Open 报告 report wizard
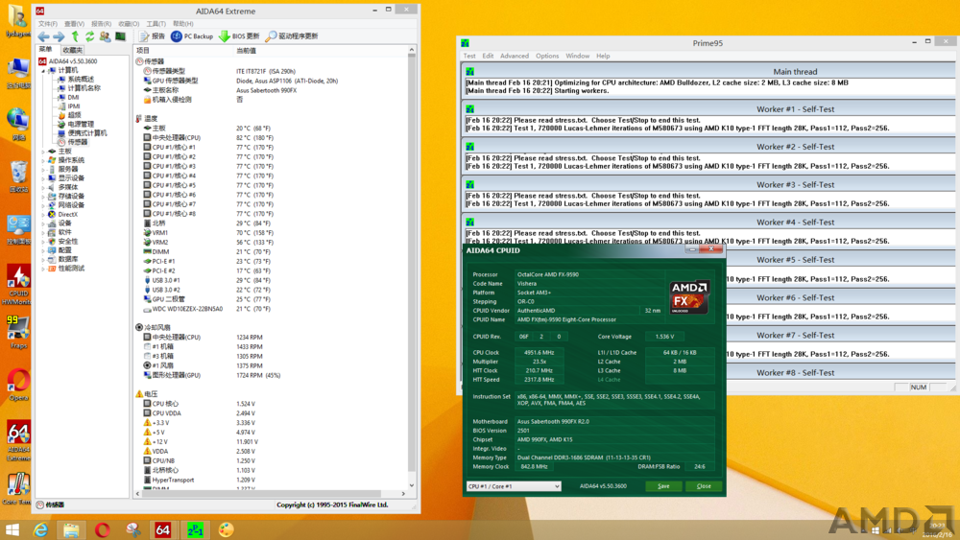960x540 pixels. coord(152,36)
